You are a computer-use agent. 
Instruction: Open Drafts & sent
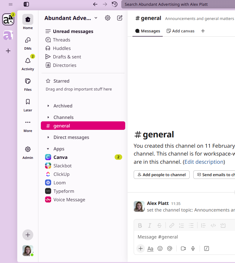pos(83,57)
